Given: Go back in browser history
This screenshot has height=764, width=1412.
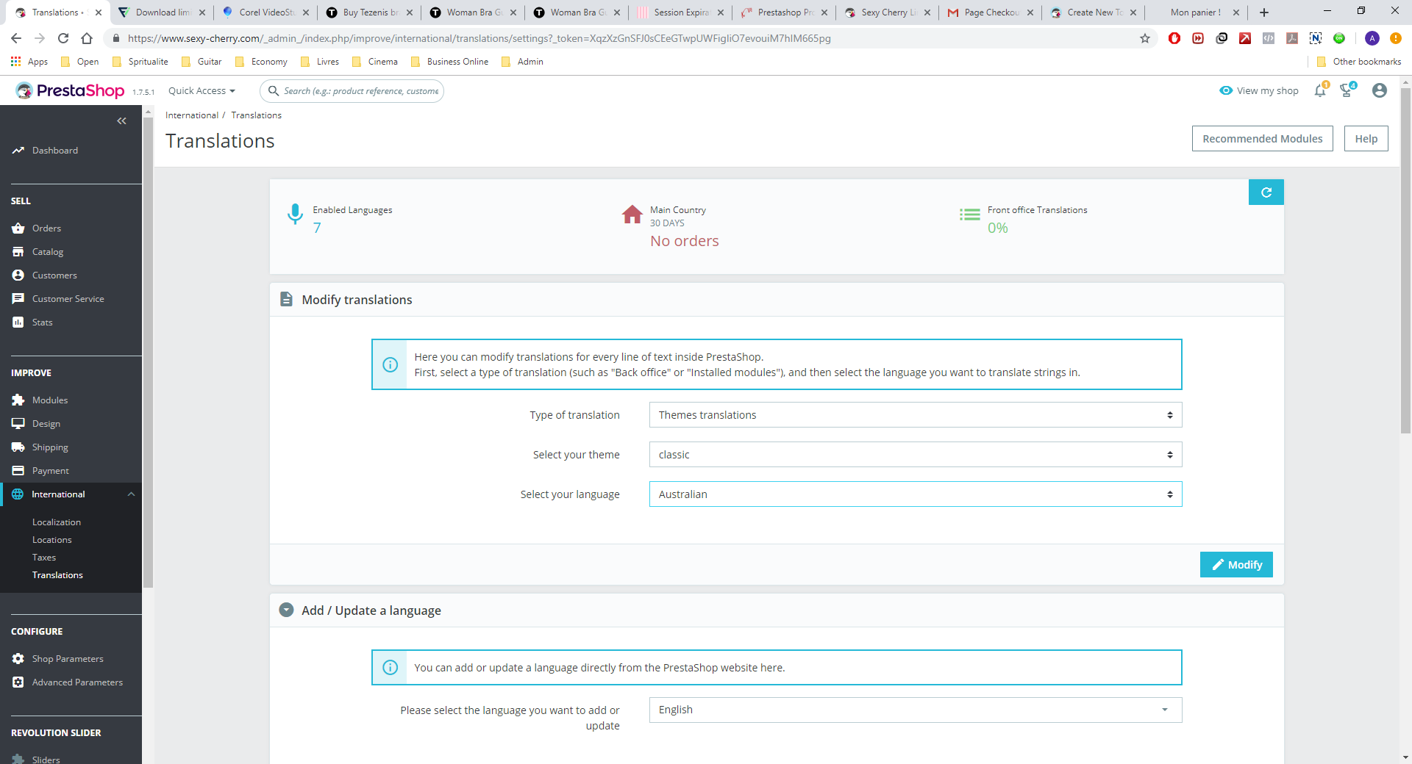Looking at the screenshot, I should [16, 38].
